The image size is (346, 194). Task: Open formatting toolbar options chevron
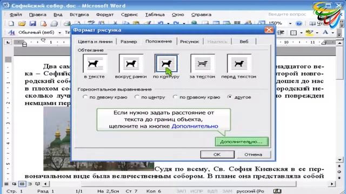(x=340, y=33)
